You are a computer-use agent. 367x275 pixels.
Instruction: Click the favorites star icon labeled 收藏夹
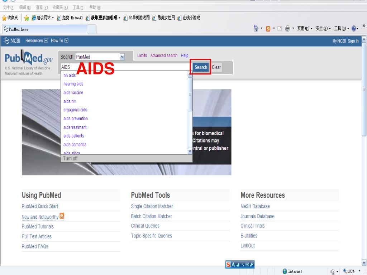[x=4, y=18]
